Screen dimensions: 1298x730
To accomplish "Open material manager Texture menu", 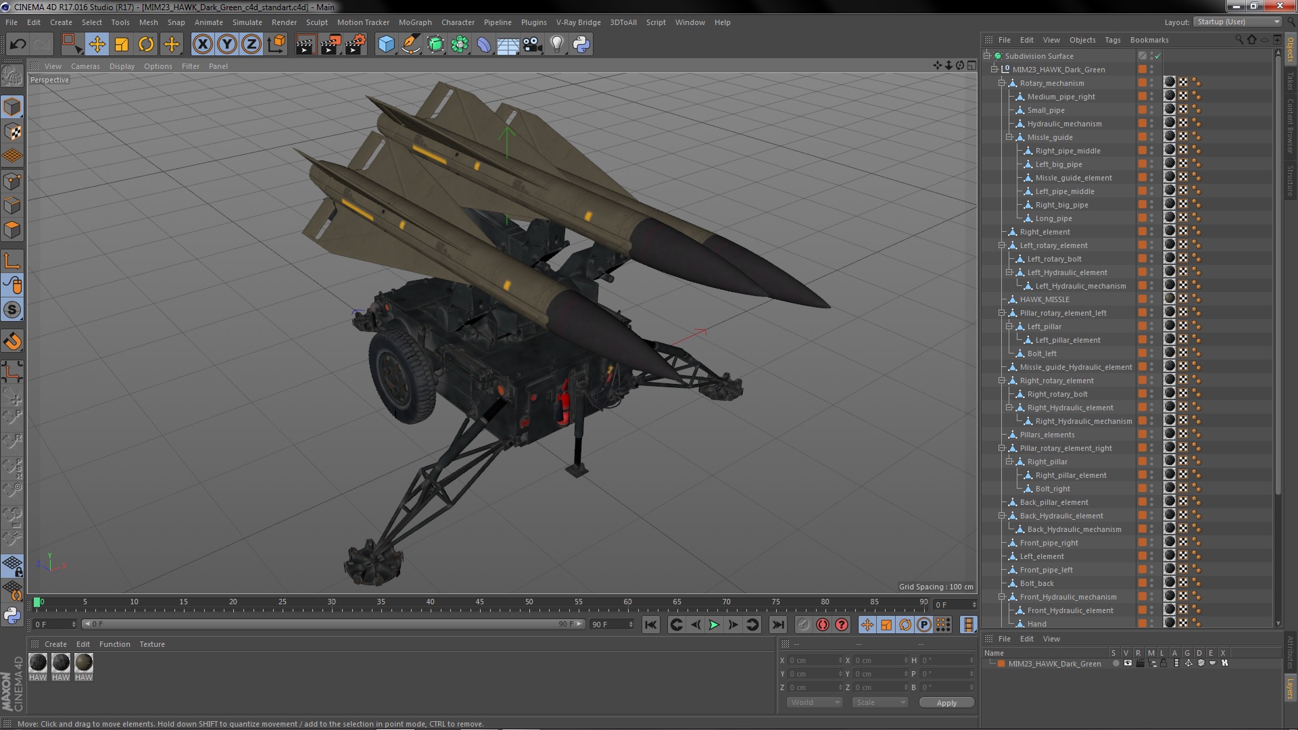I will click(151, 644).
